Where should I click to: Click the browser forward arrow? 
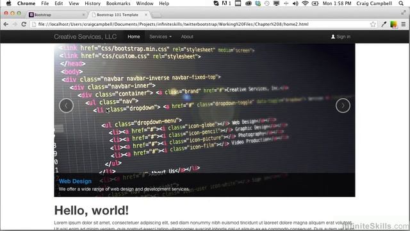[15, 24]
